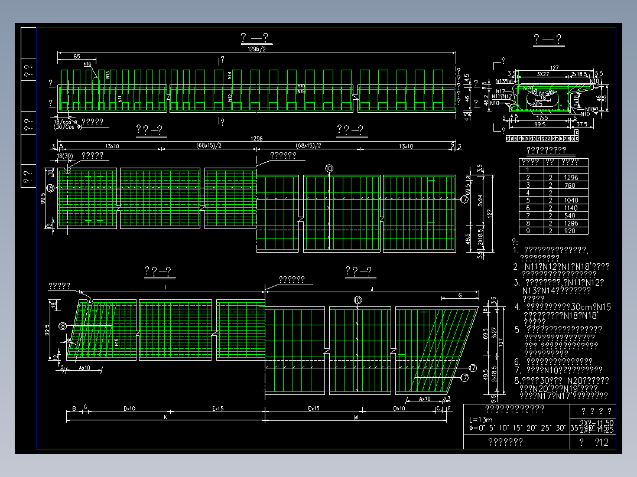637x477 pixels.
Task: Click the "920" length cell in the table
Action: tap(570, 231)
